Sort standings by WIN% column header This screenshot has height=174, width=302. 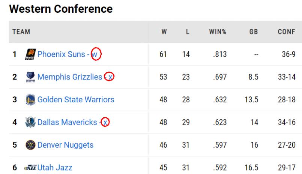218,32
